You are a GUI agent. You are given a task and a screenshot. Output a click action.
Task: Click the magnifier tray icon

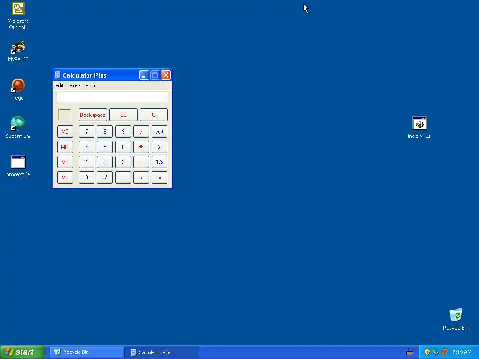[444, 352]
